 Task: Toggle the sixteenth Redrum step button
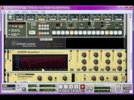click(x=120, y=32)
